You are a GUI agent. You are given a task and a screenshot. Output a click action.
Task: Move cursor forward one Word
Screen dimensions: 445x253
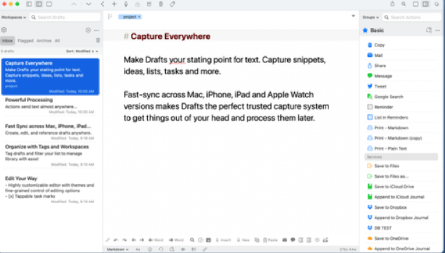[176, 240]
